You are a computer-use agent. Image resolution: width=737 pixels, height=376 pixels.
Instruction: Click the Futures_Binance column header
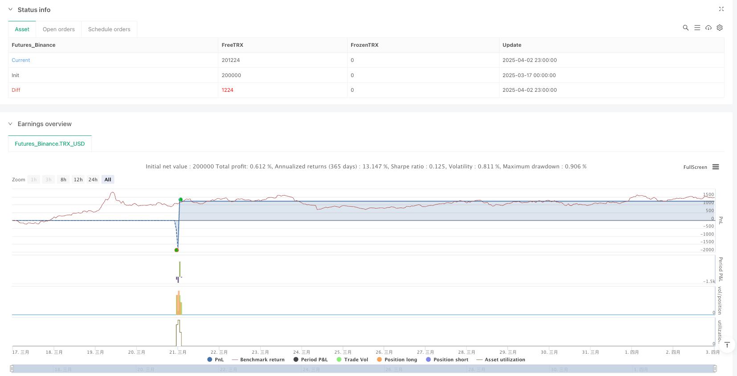[x=33, y=45]
